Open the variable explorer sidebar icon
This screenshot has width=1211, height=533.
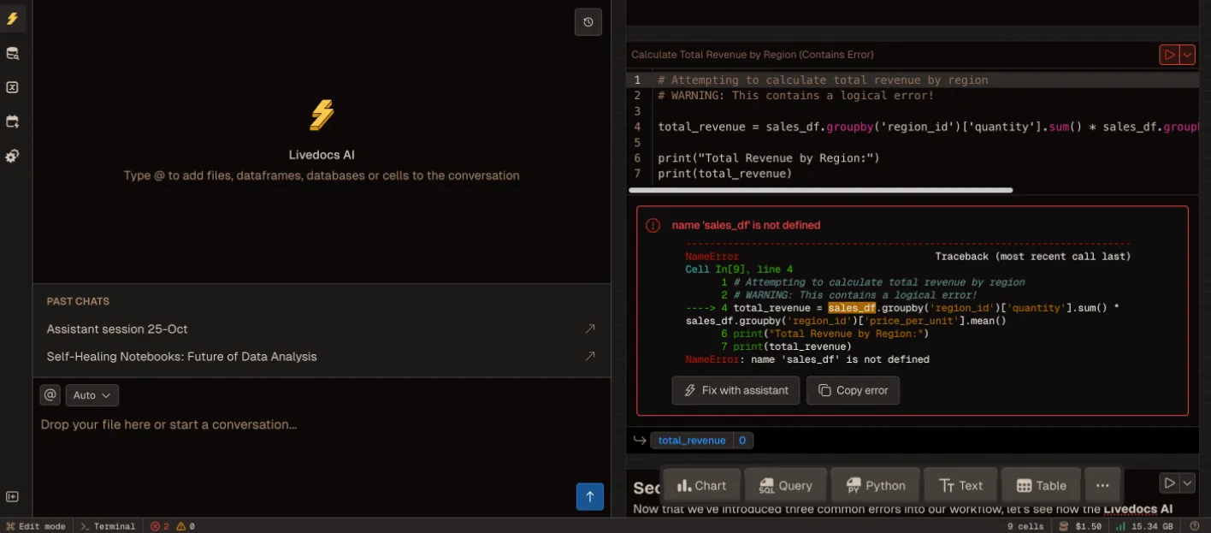coord(12,86)
